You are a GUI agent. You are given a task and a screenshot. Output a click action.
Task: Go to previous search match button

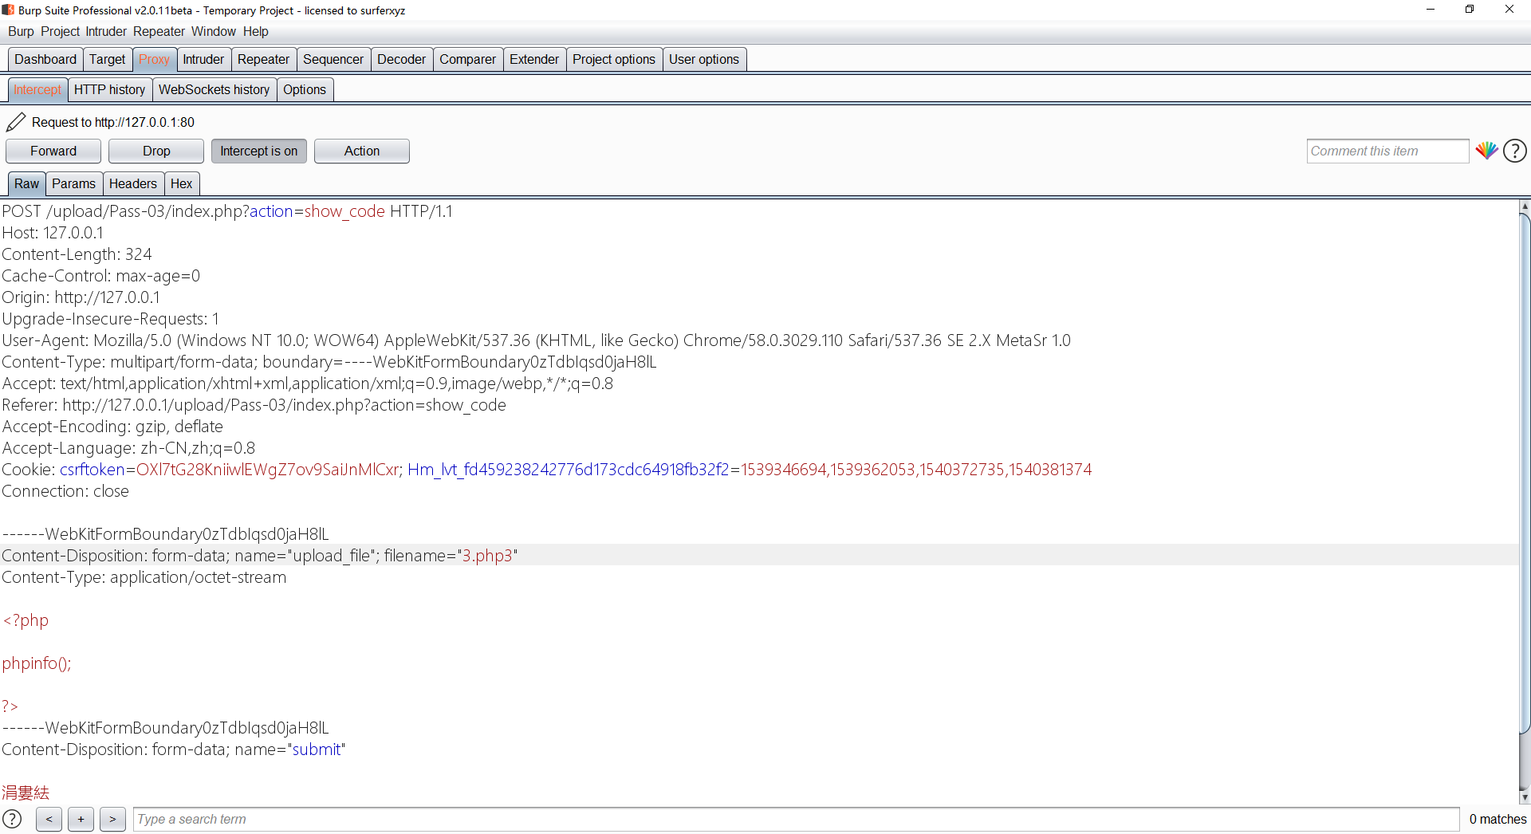(x=49, y=819)
